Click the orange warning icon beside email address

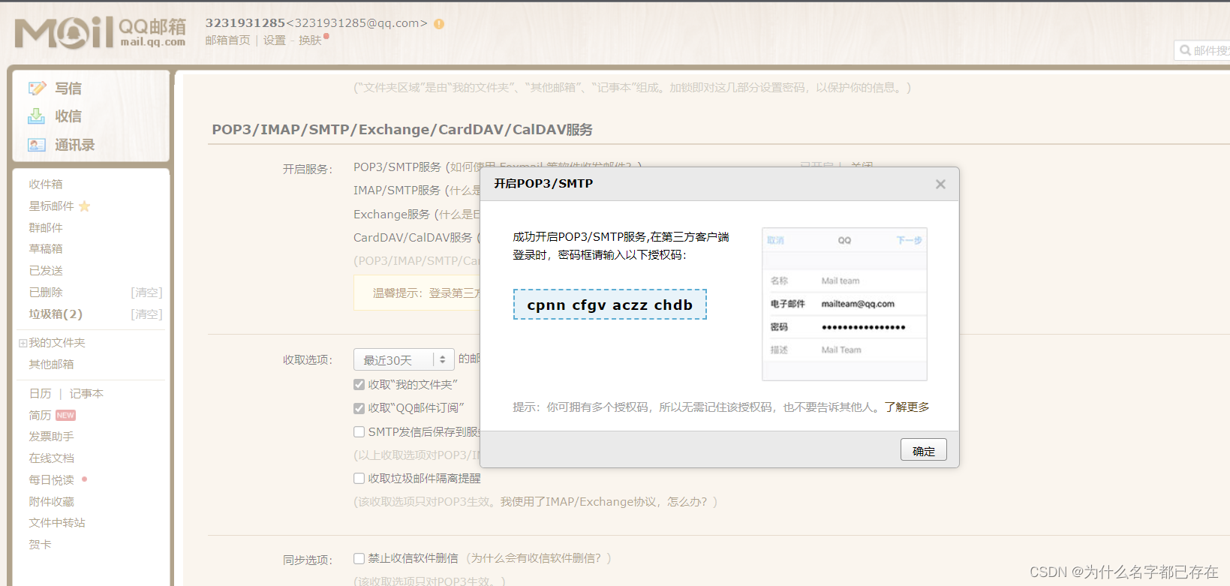click(x=439, y=24)
